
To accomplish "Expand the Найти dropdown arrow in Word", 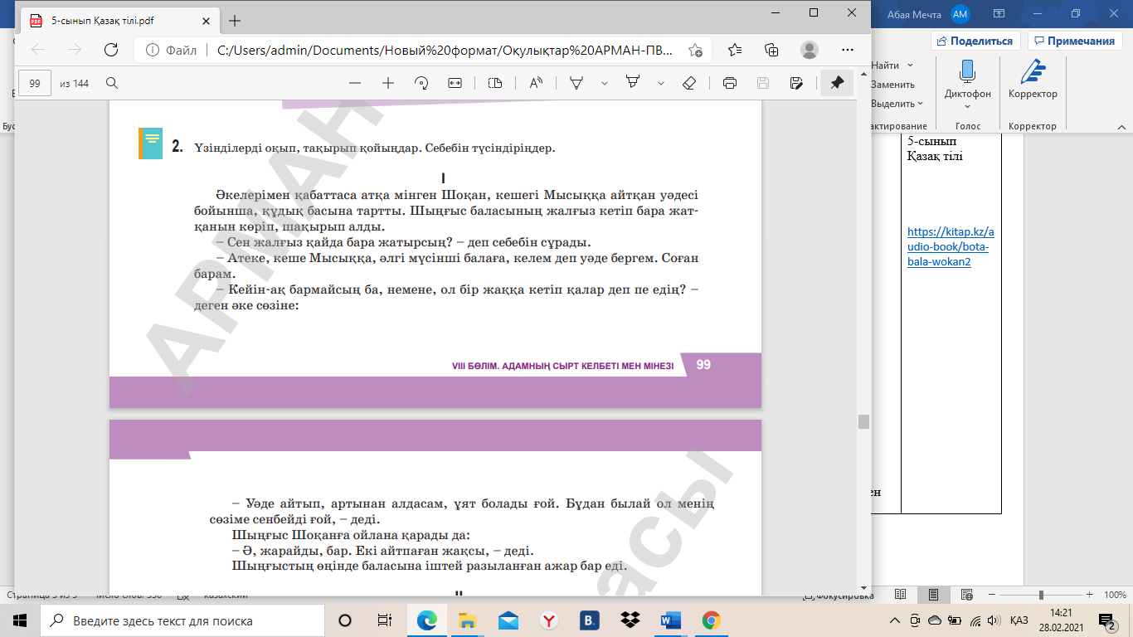I will point(910,66).
